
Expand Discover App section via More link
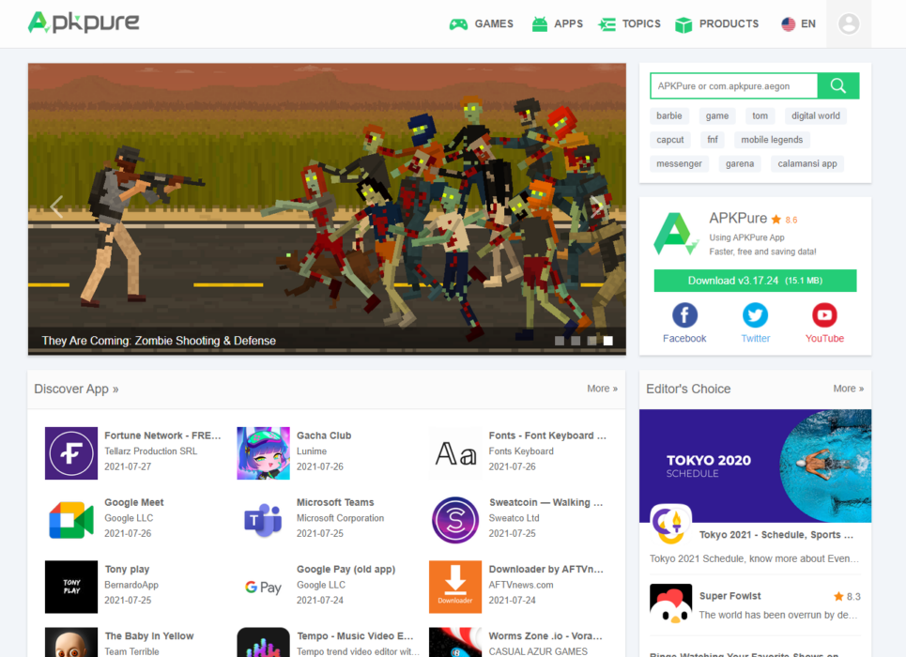pos(602,389)
